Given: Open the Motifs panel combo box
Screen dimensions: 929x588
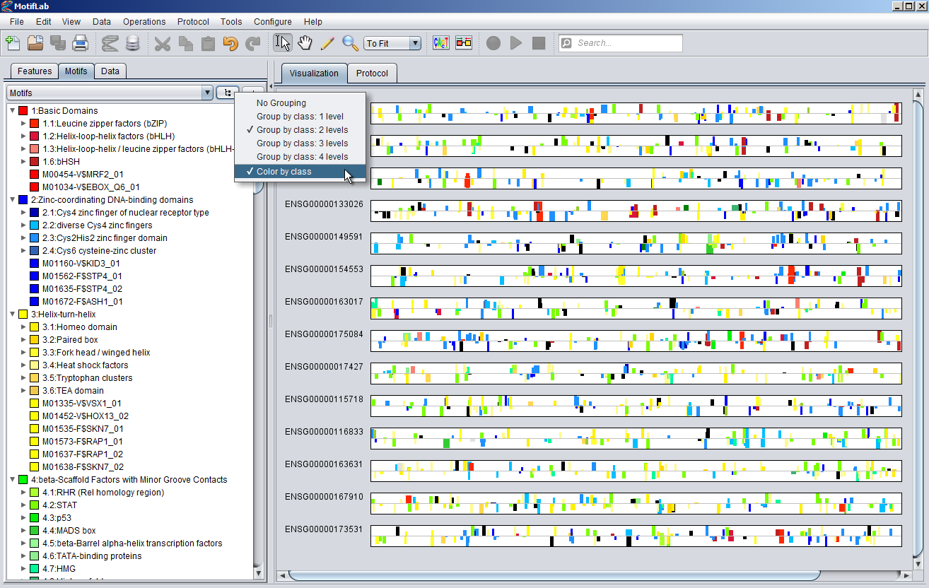Looking at the screenshot, I should point(110,93).
